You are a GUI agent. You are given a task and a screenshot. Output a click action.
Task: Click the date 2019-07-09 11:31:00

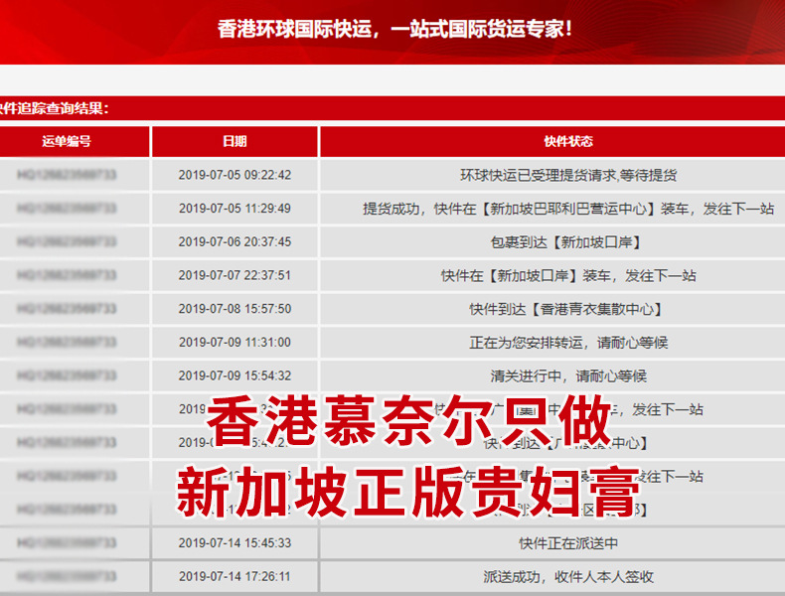[x=235, y=342]
